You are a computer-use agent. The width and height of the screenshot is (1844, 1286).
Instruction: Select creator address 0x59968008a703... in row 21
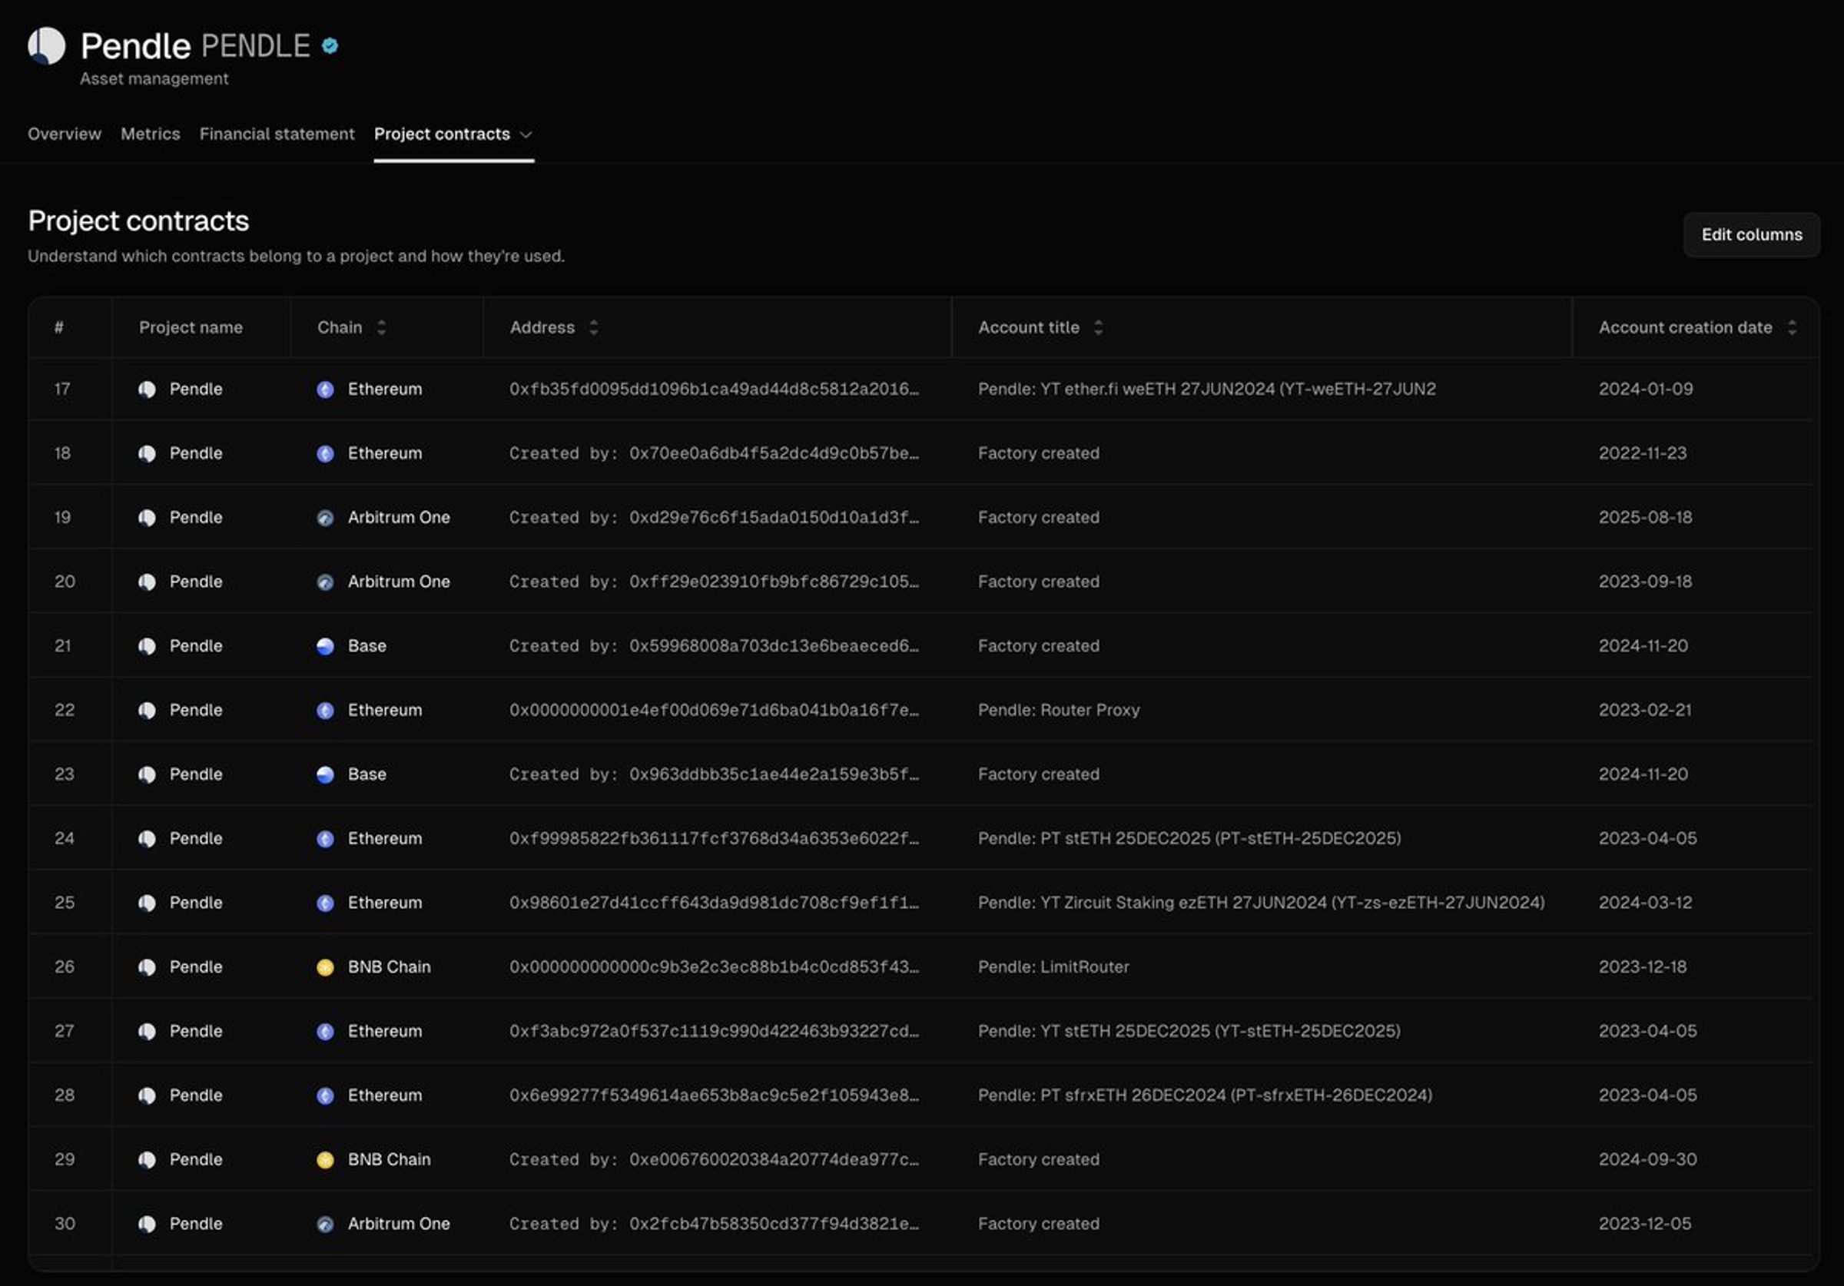[774, 646]
